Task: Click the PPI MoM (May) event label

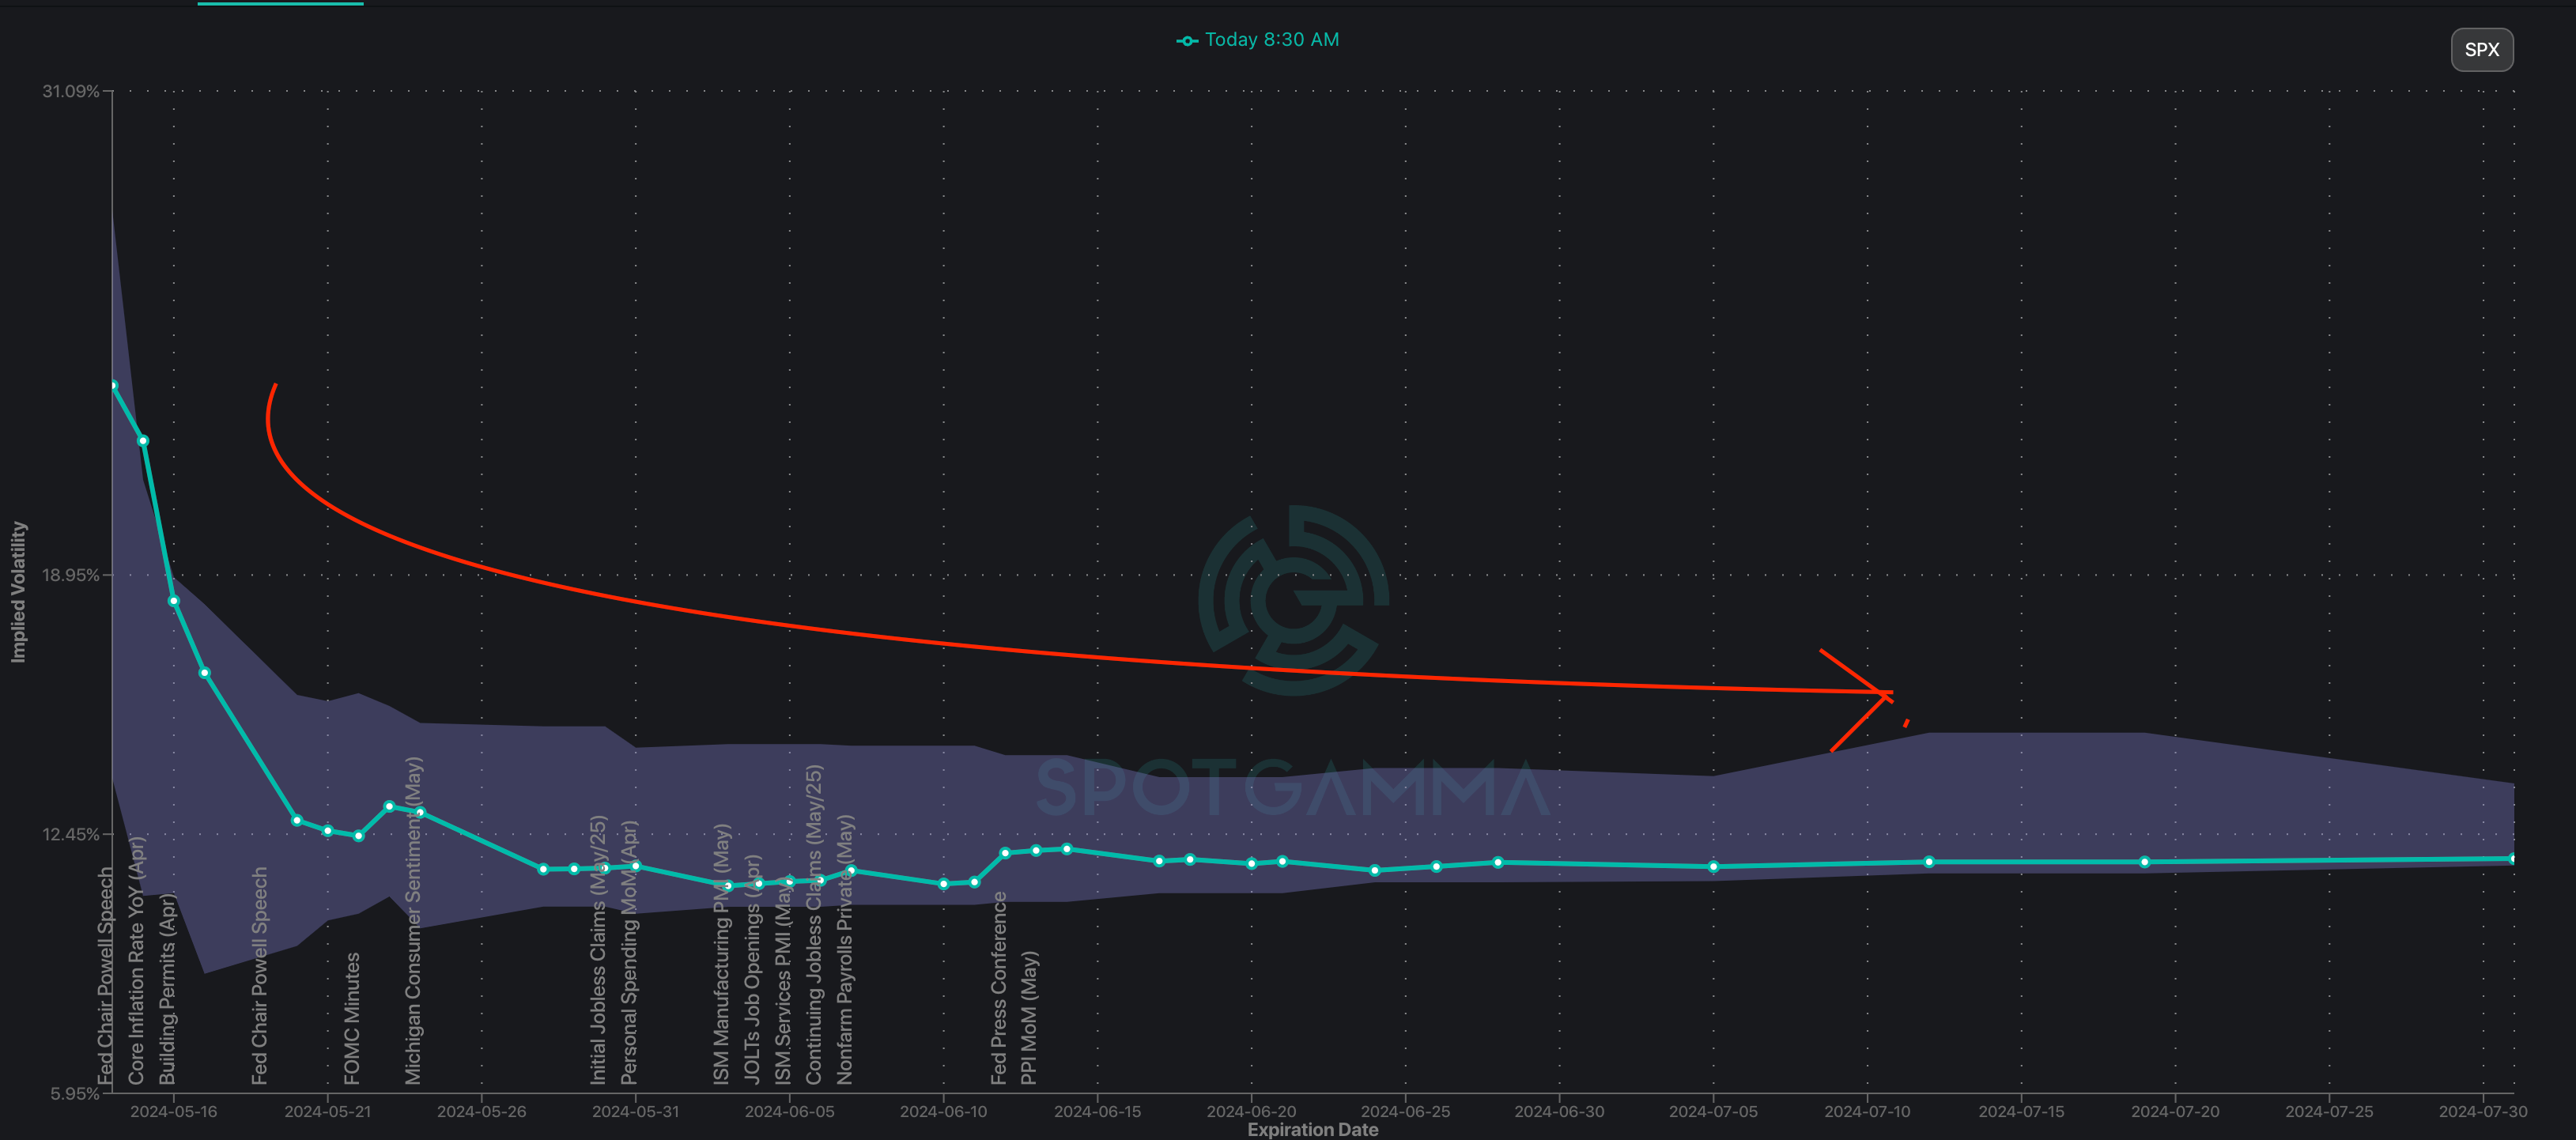Action: click(1029, 1017)
